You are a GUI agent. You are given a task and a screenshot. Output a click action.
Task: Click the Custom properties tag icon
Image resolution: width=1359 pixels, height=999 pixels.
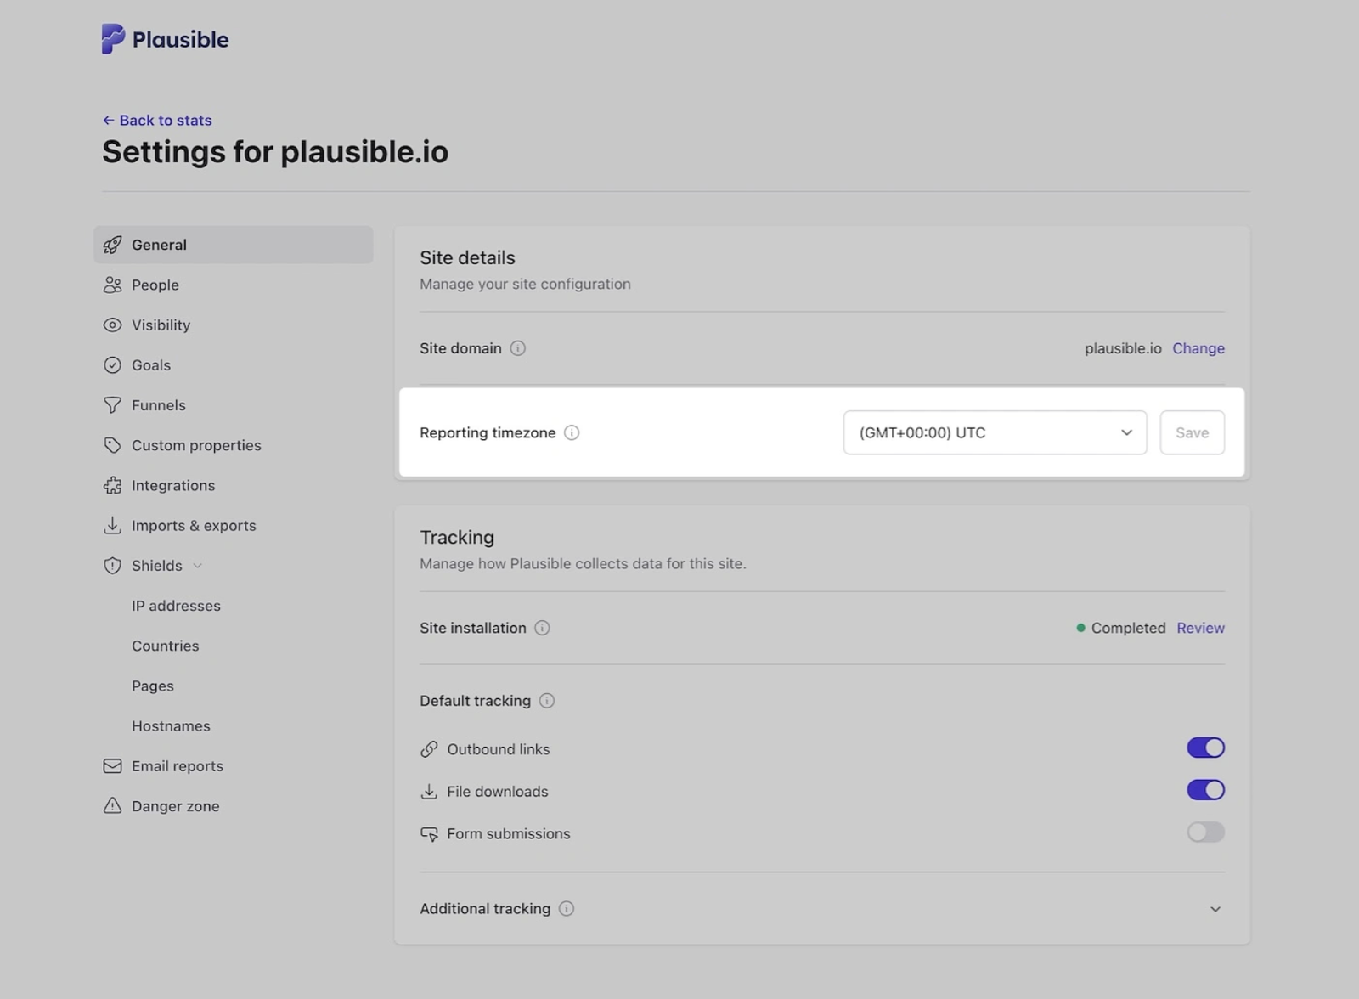pyautogui.click(x=112, y=445)
